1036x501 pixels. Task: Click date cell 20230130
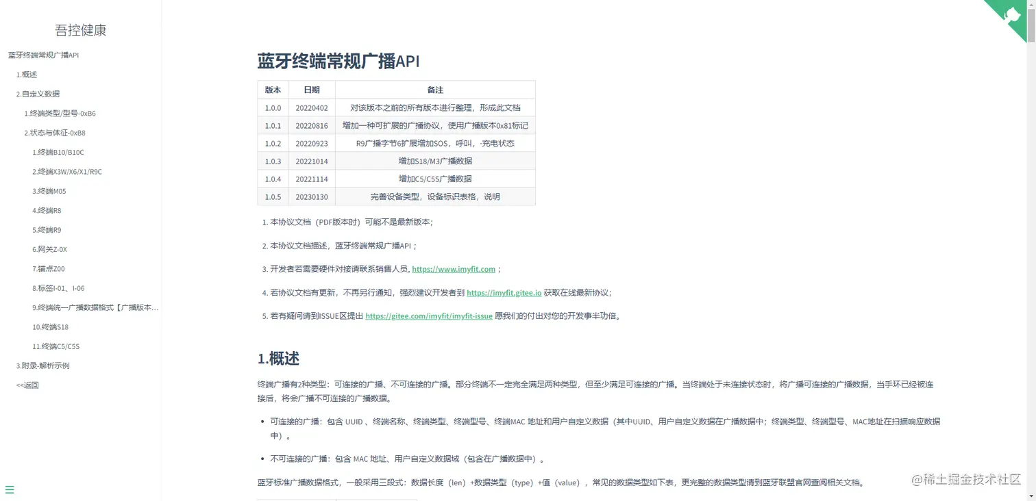[312, 196]
